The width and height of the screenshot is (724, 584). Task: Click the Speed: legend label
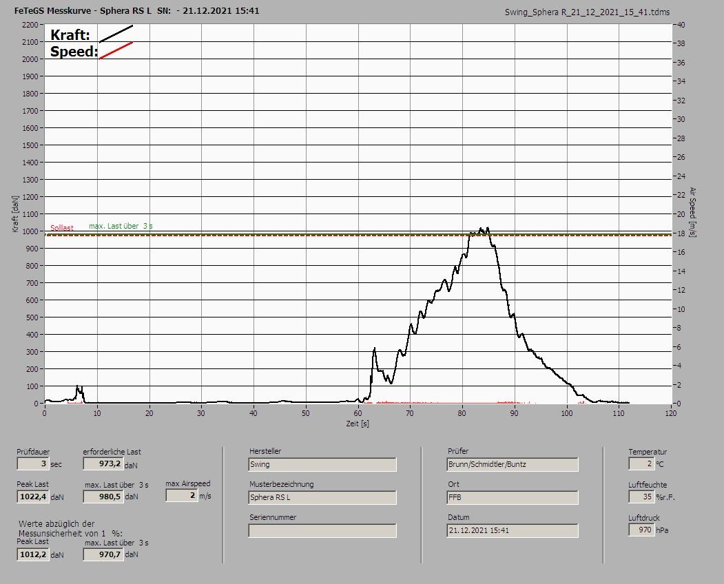tap(74, 51)
